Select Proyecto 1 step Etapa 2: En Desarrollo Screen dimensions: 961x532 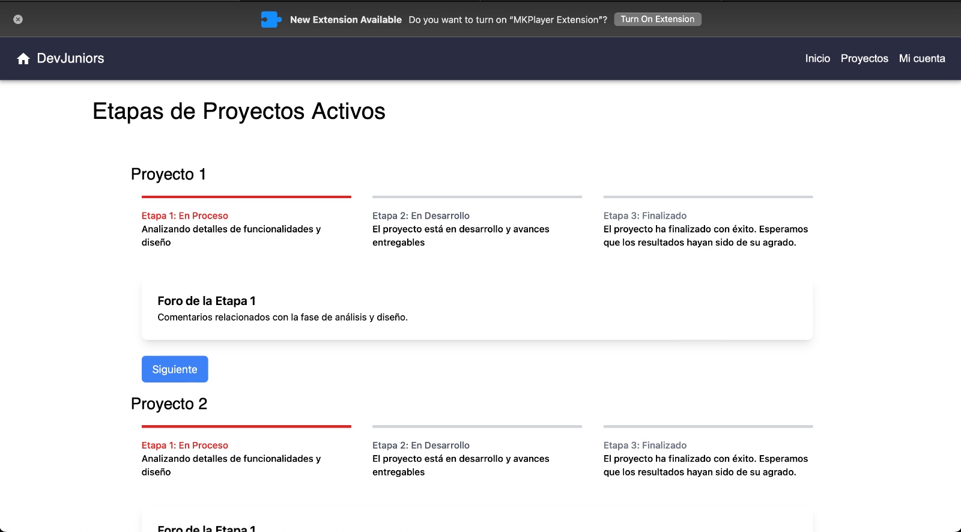coord(421,216)
